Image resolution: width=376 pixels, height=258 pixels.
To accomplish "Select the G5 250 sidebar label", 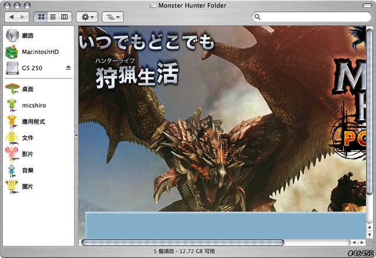I will click(32, 68).
